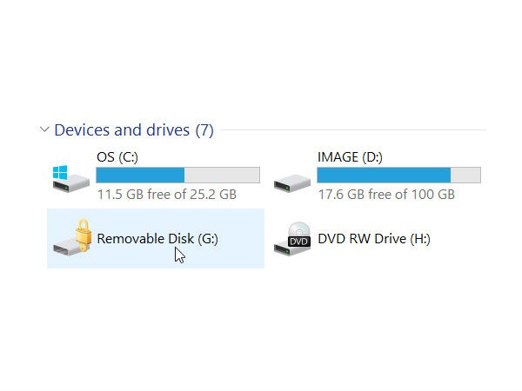Click the DVD RW Drive (H:) label
This screenshot has height=391, width=522.
(x=374, y=239)
